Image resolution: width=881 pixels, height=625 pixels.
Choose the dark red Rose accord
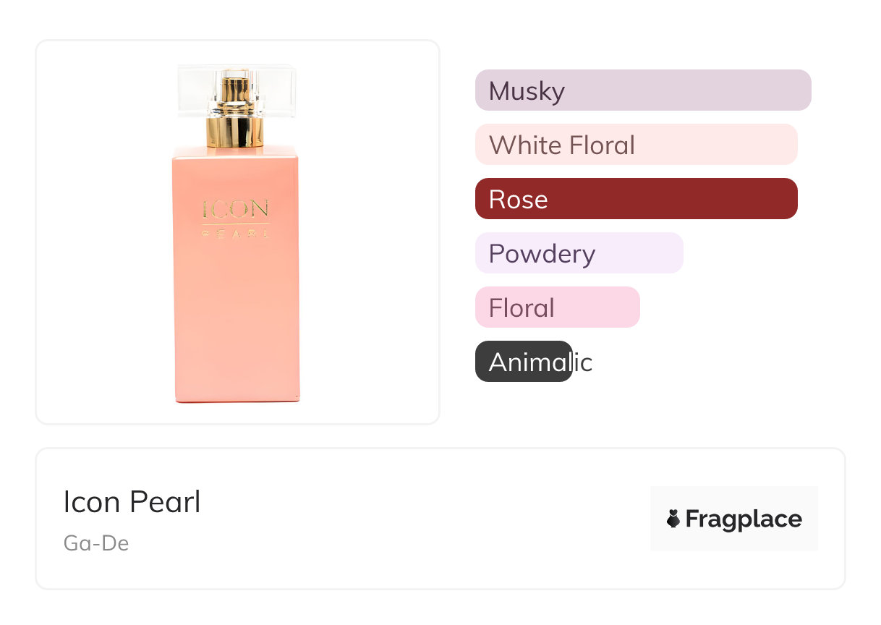(636, 199)
